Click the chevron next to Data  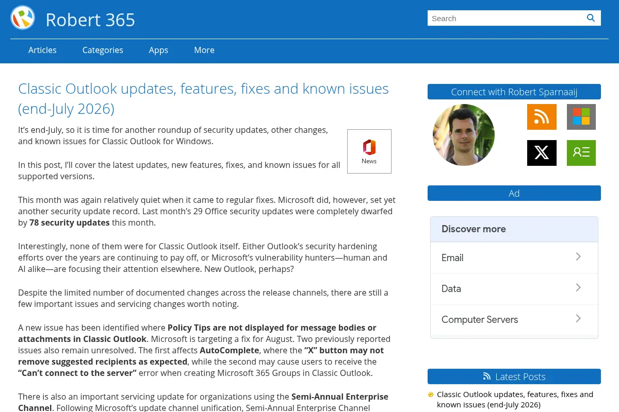(x=578, y=287)
